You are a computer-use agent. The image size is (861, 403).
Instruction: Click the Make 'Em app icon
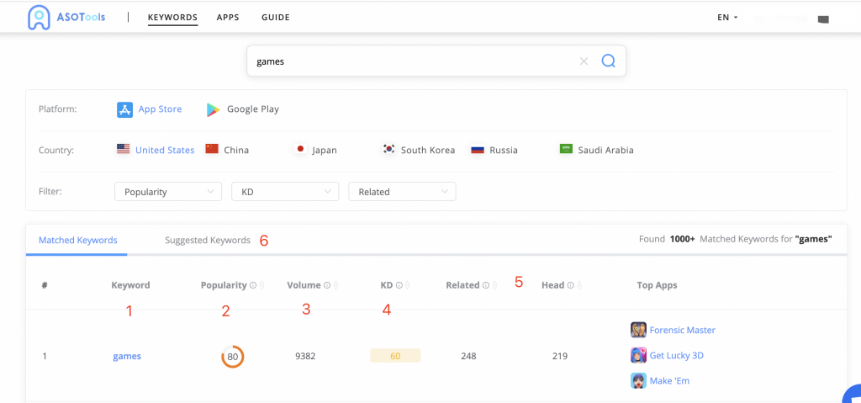coord(638,380)
